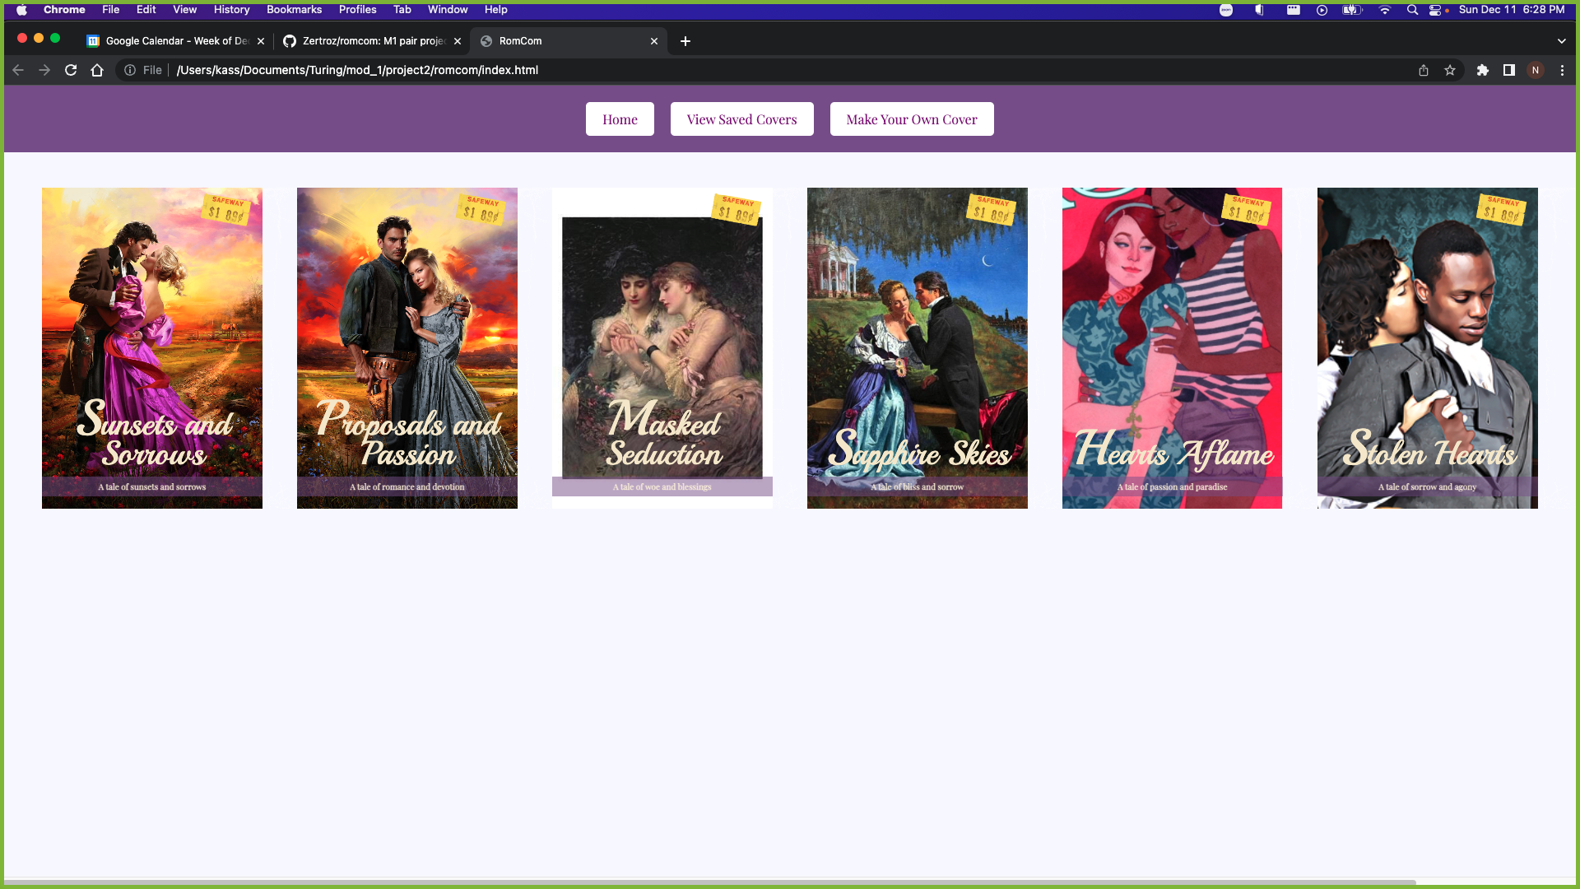The height and width of the screenshot is (889, 1580).
Task: Open the Wi-Fi status menu
Action: (1385, 10)
